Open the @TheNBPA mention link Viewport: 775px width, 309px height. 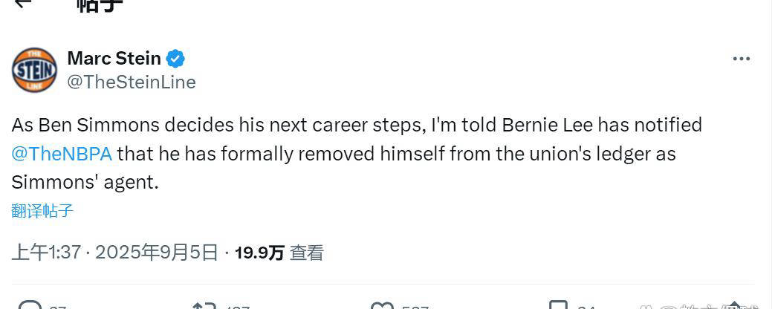click(62, 154)
